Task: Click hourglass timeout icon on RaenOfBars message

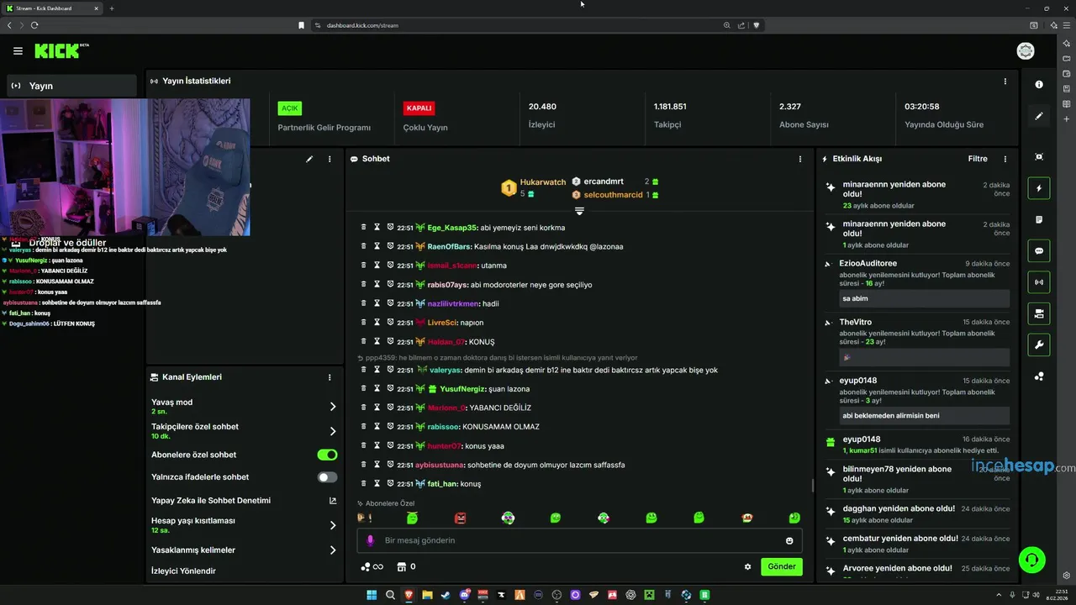Action: 377,246
